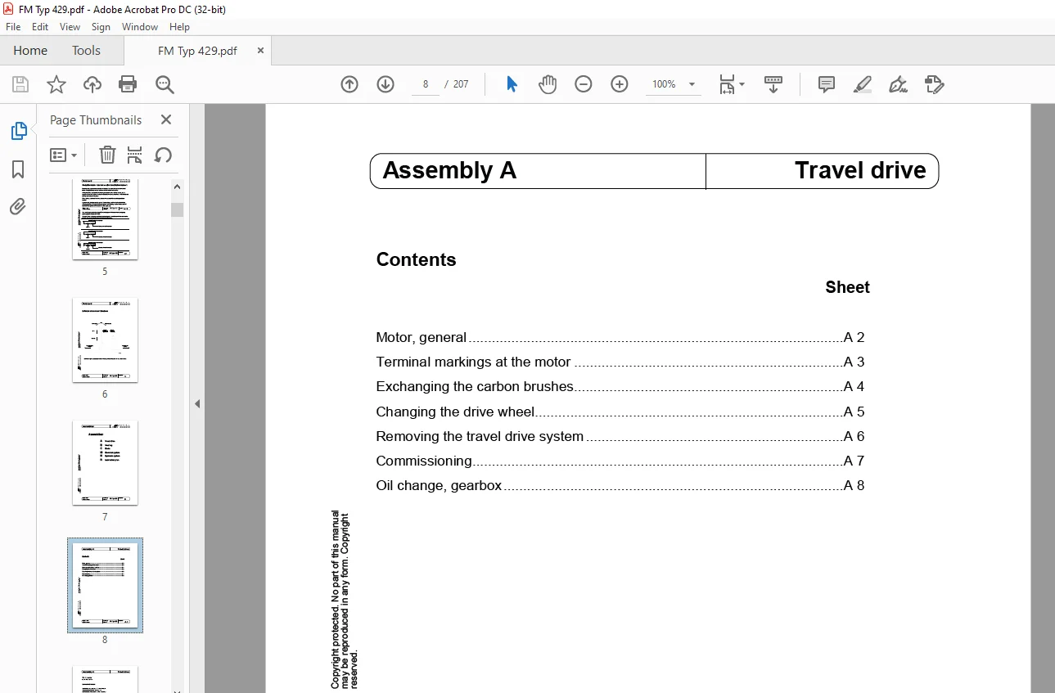Screen dimensions: 1055x693
Task: Click the 'Sheet' column label
Action: [x=847, y=287]
